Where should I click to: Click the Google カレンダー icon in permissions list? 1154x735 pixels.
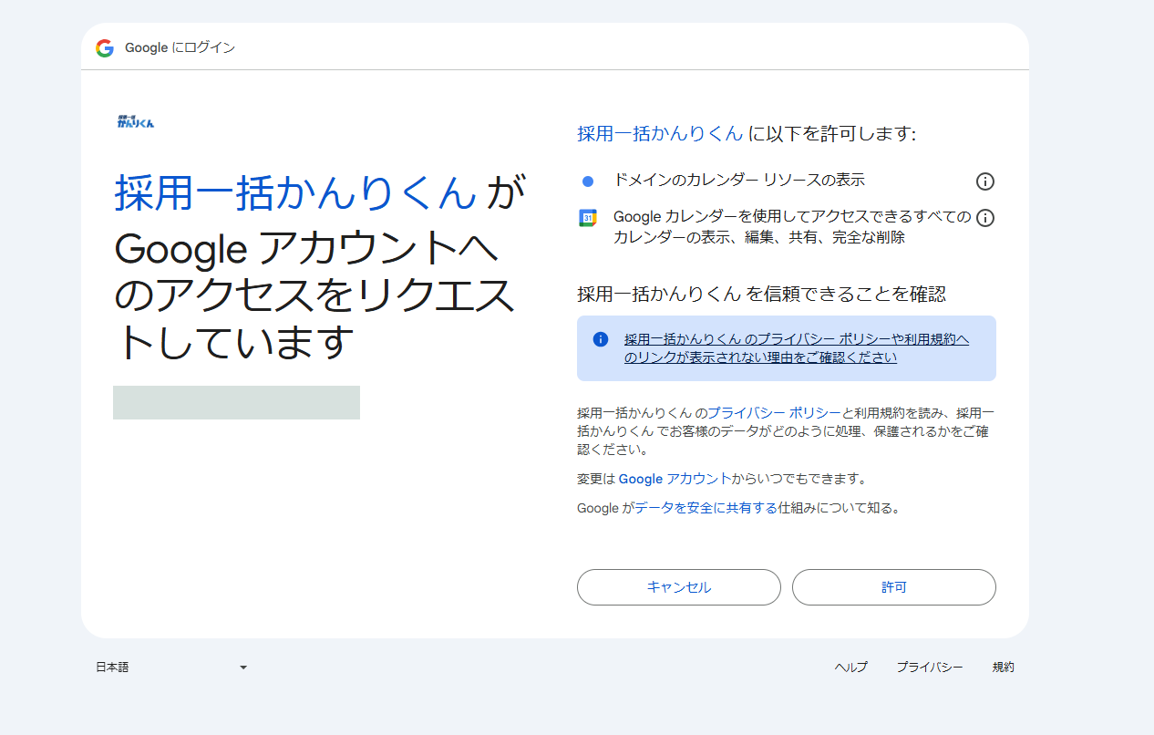click(587, 217)
